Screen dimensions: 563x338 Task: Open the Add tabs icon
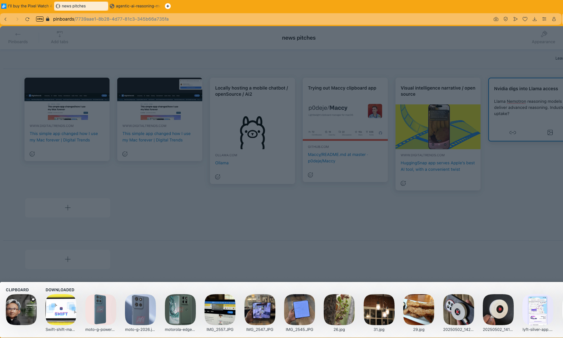[60, 34]
